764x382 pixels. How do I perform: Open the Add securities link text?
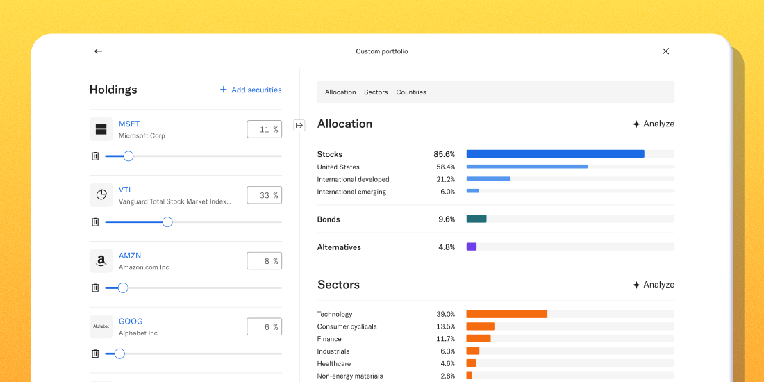(x=256, y=90)
